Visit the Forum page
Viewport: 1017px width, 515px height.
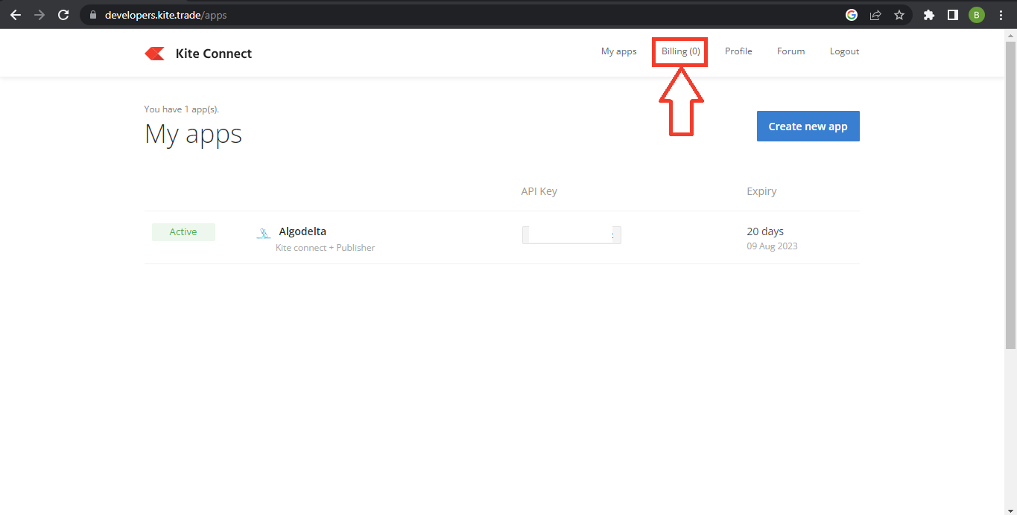(791, 51)
